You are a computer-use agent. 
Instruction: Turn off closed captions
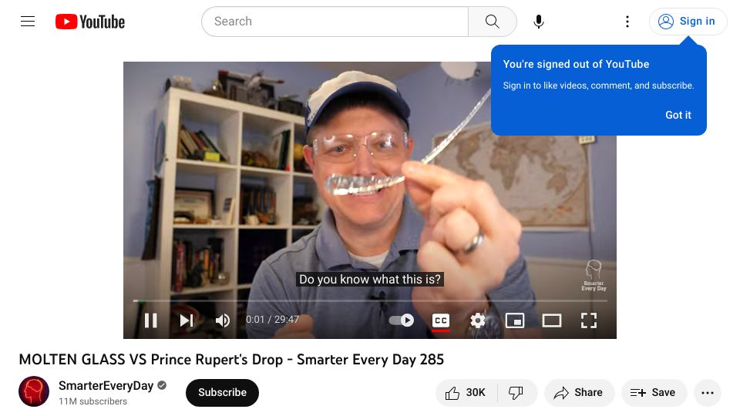[x=441, y=320]
